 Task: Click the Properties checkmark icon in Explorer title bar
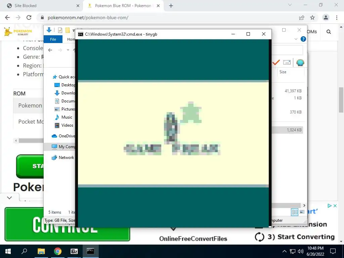[60, 30]
